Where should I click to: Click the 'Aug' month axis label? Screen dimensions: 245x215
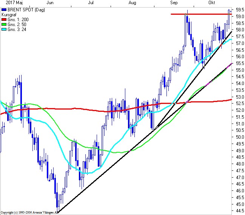pyautogui.click(x=132, y=3)
